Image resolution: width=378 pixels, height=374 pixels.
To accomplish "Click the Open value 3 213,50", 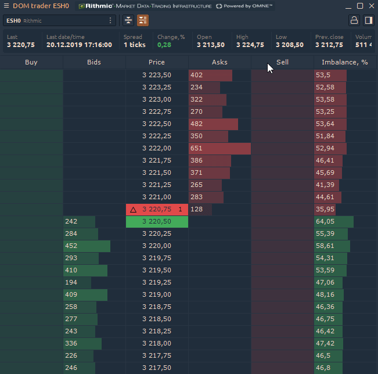I will [211, 45].
